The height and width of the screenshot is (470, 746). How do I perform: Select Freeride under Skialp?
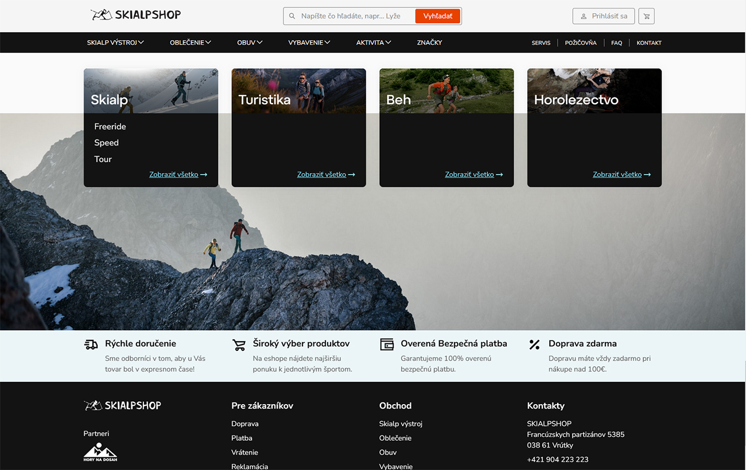pyautogui.click(x=110, y=127)
